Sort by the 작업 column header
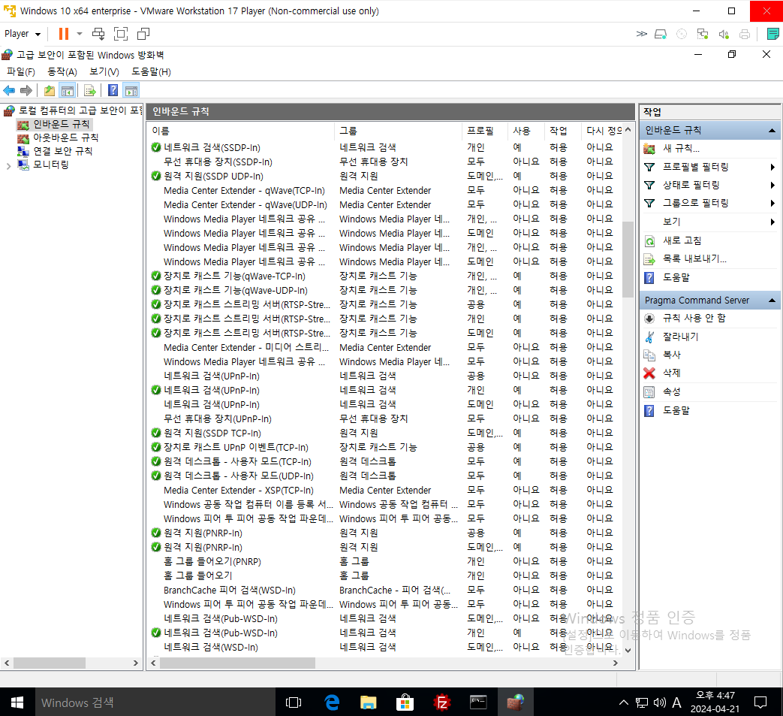This screenshot has height=716, width=783. [x=563, y=131]
